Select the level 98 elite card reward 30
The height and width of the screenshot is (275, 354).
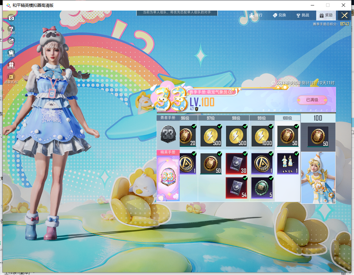coord(236,164)
